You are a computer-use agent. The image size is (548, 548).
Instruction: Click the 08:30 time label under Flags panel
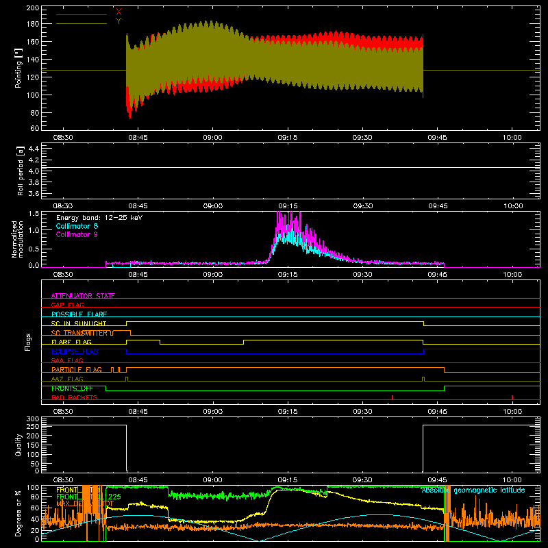(x=63, y=412)
